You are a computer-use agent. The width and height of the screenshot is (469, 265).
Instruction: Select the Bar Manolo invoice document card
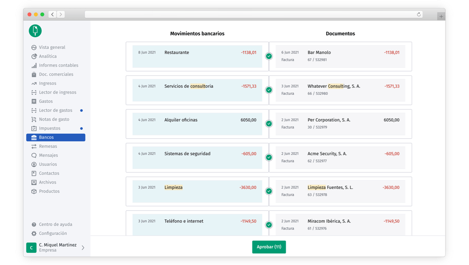pyautogui.click(x=340, y=56)
